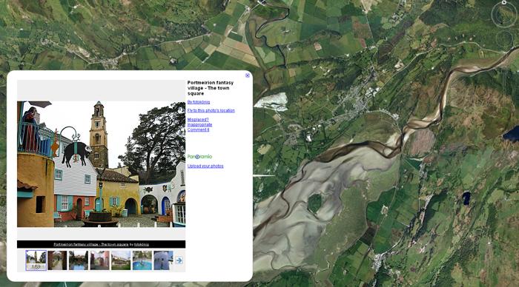Click the next-photos arrow in thumbnail strip
The height and width of the screenshot is (287, 519).
click(x=179, y=260)
